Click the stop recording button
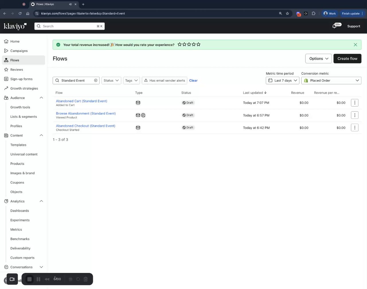367x289 pixels. [x=29, y=279]
